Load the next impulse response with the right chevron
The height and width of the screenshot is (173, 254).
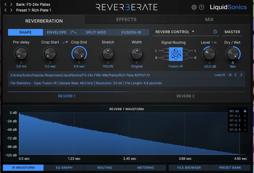click(242, 75)
